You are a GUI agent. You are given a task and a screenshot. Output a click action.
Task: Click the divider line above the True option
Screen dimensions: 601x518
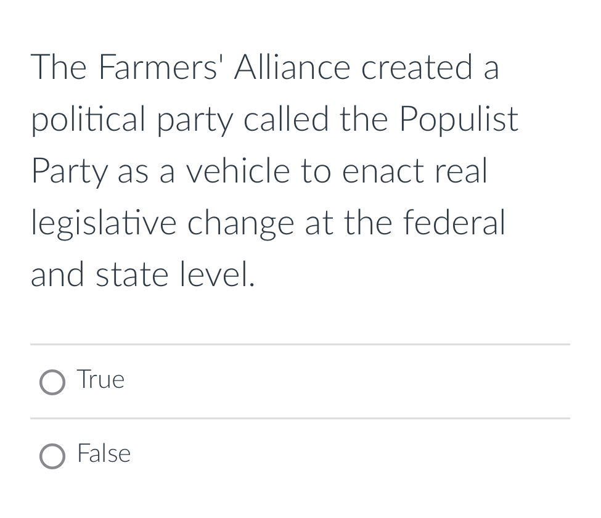coord(300,344)
